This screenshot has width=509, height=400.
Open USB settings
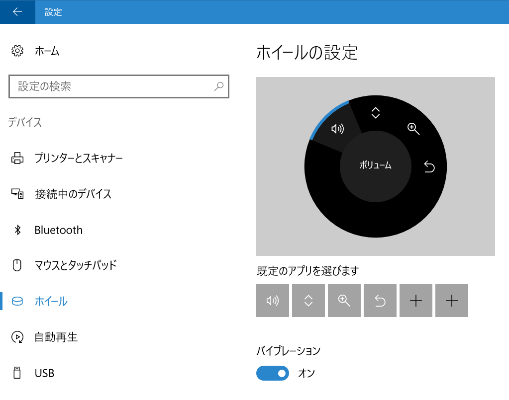[44, 373]
